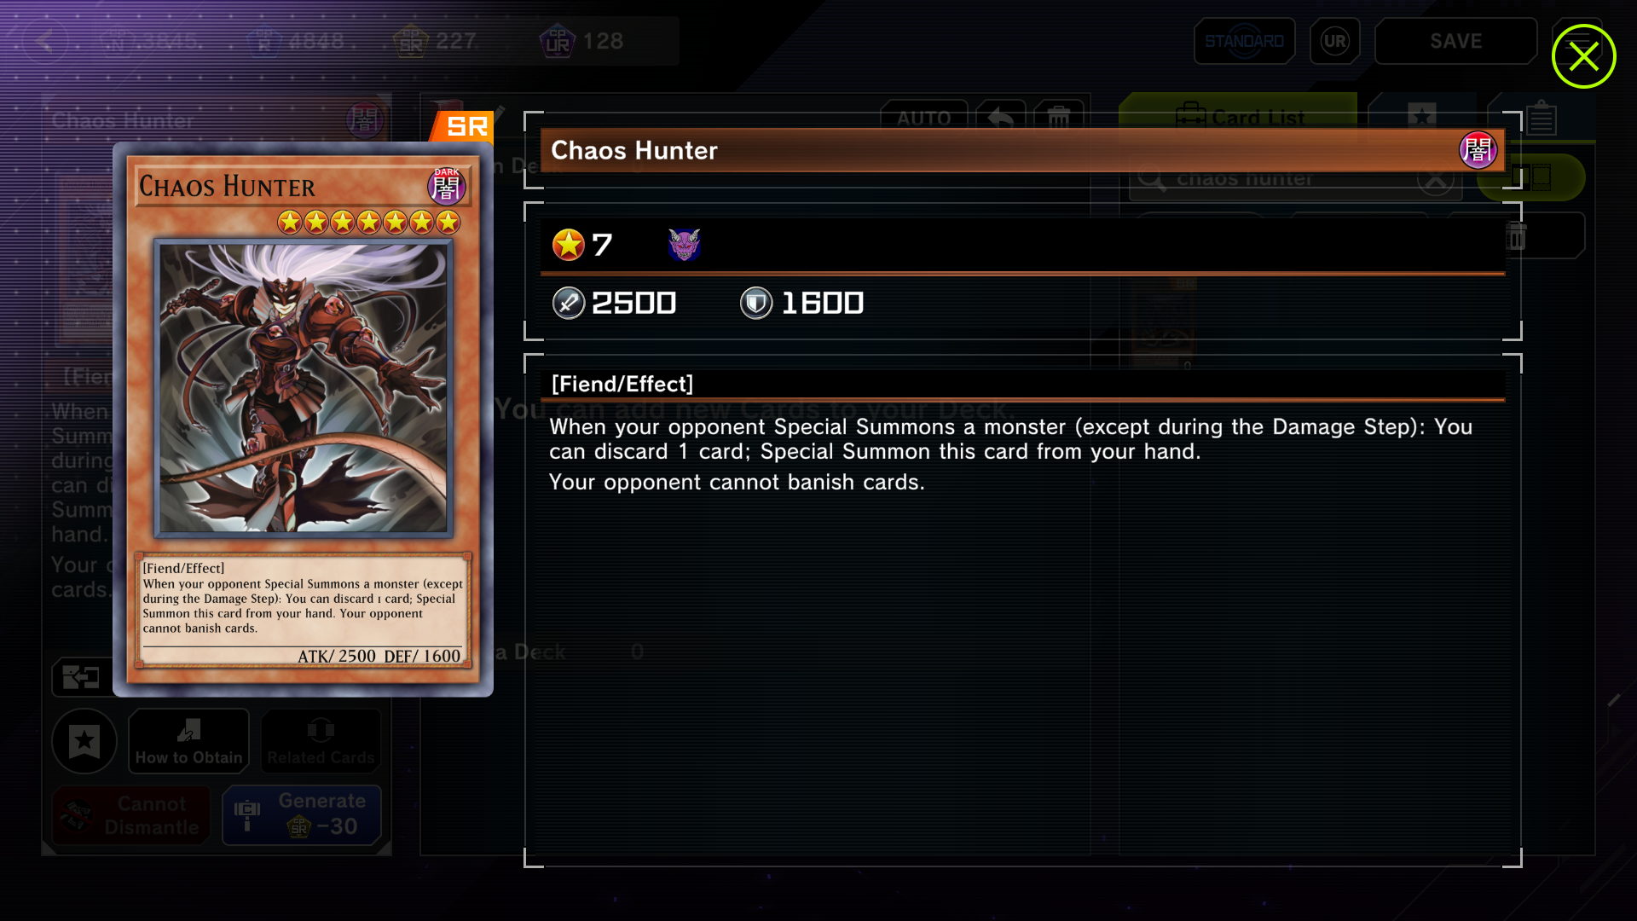The width and height of the screenshot is (1637, 921).
Task: Switch to the Card List tab
Action: [x=1238, y=117]
